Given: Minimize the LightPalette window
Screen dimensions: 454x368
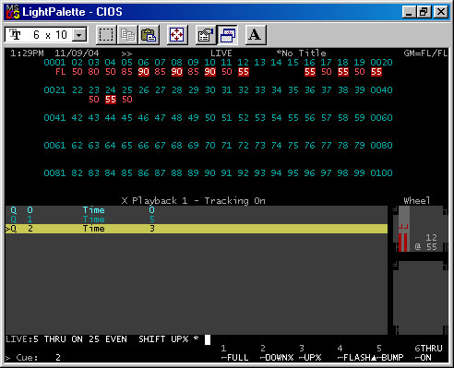Looking at the screenshot, I should pos(409,12).
